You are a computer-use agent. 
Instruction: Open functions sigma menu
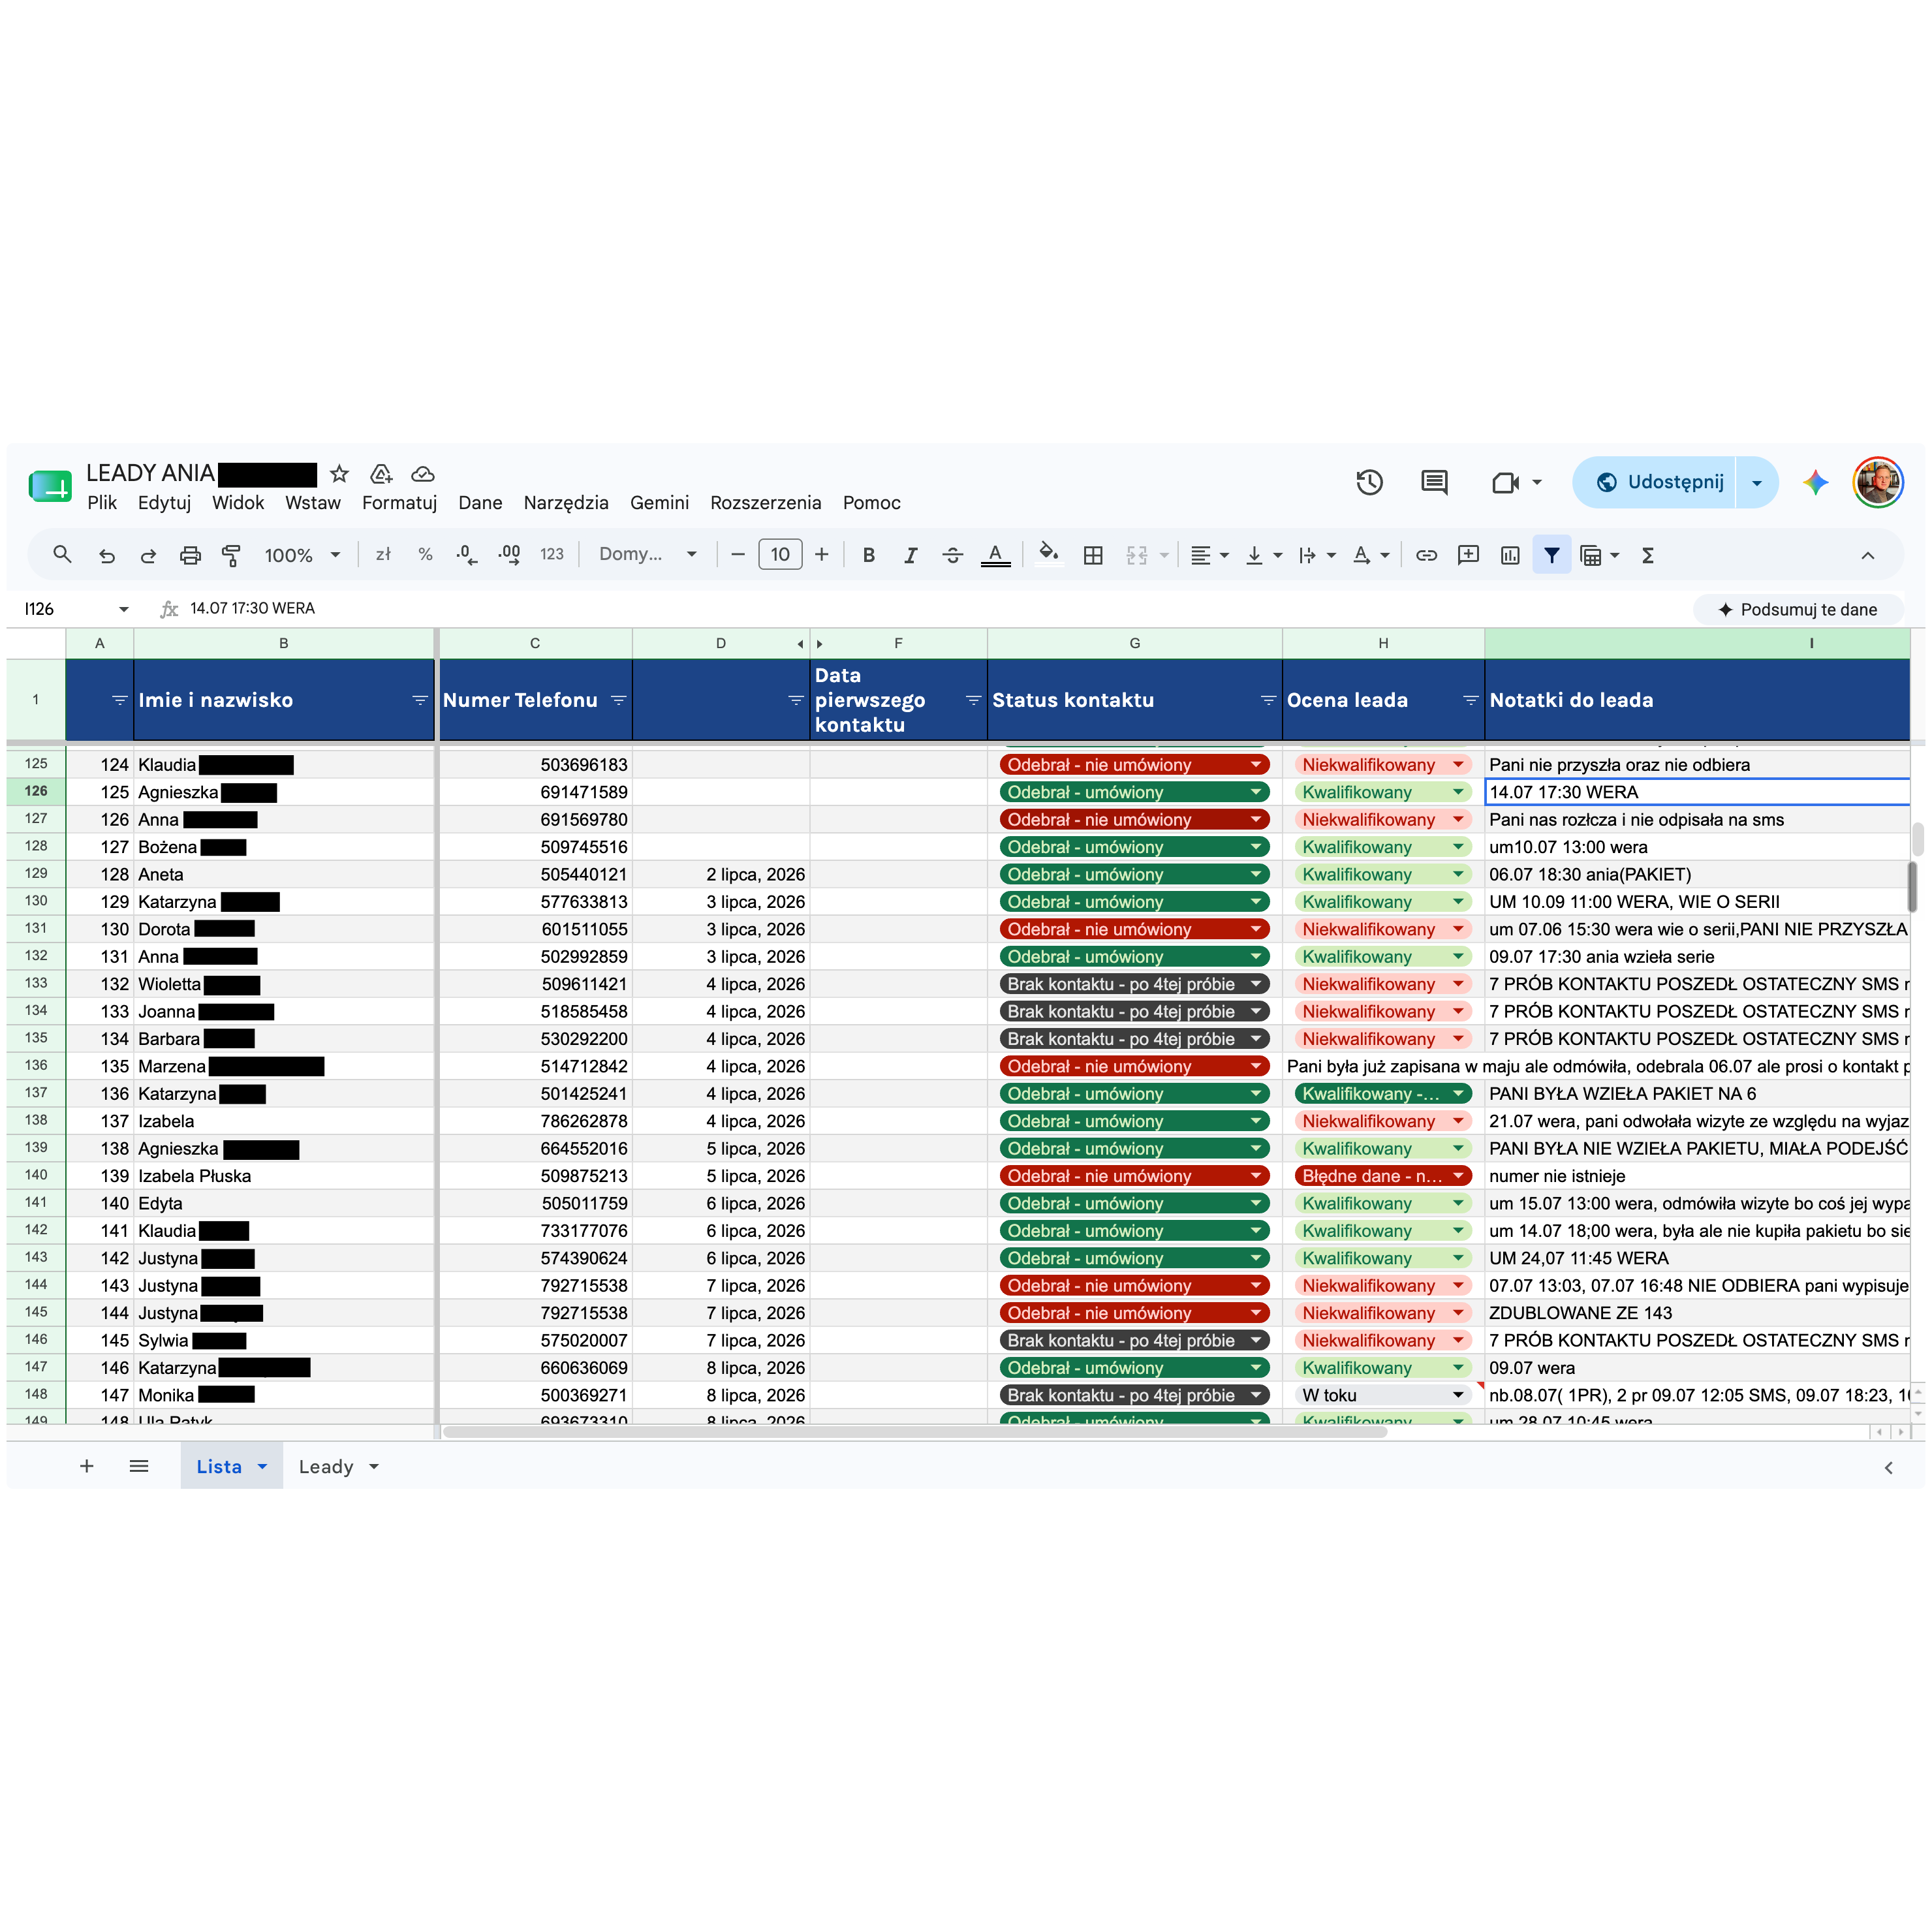[x=1648, y=555]
